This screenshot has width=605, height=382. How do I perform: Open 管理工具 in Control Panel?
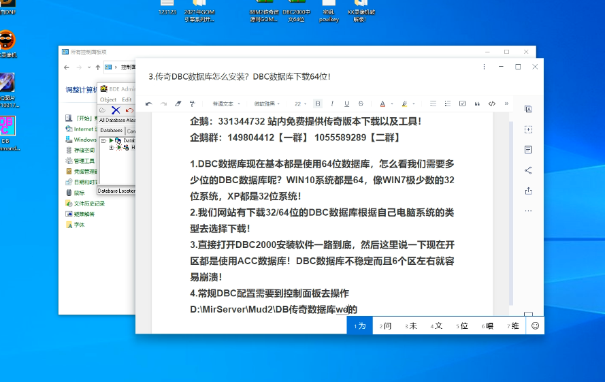point(80,161)
